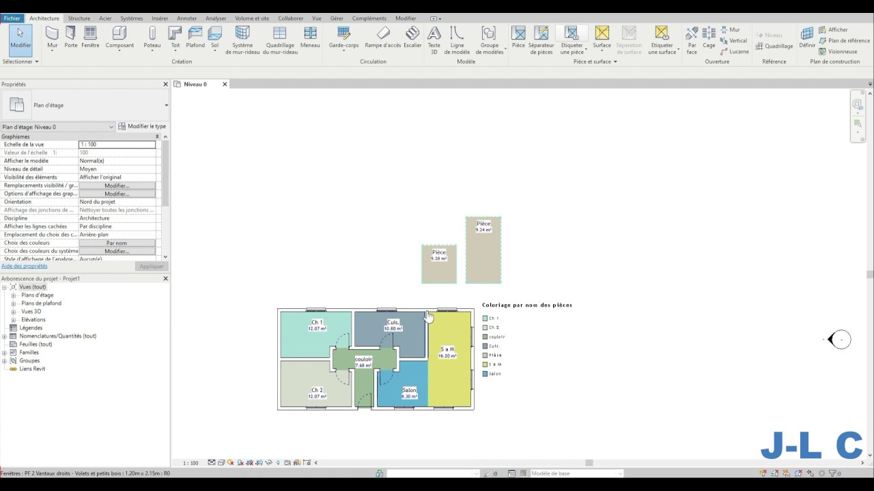Select the Fenêtre window tool
Screen dimensions: 874x491
pos(90,38)
